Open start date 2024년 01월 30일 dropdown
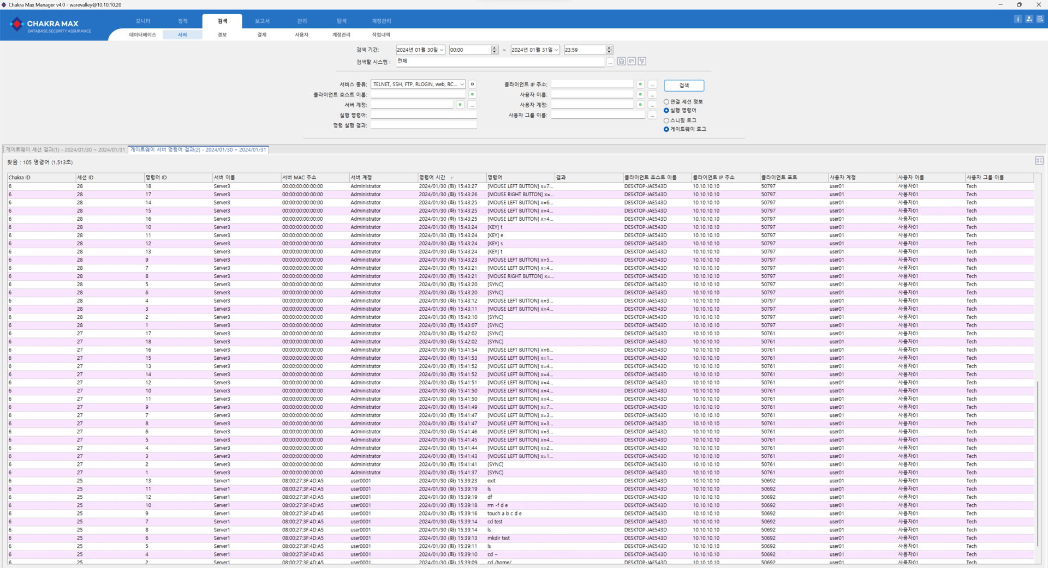 [442, 50]
